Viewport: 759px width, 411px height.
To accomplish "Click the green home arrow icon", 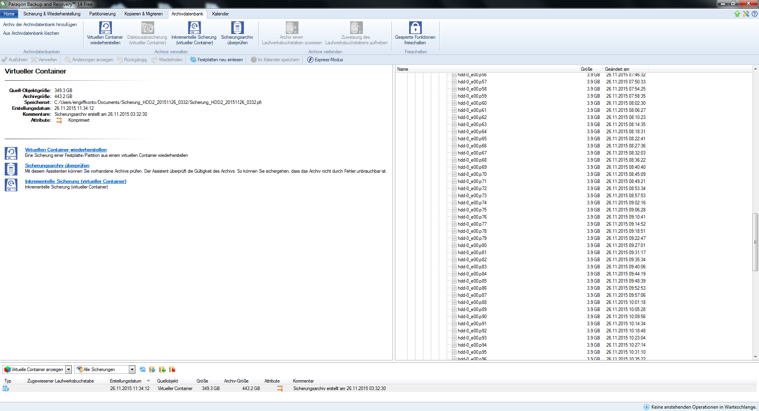I will coord(737,14).
